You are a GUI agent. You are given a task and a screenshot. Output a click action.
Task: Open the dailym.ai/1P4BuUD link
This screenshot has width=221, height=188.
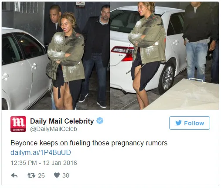(41, 153)
